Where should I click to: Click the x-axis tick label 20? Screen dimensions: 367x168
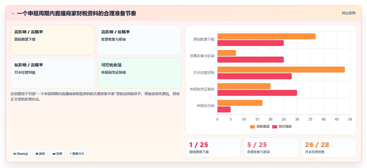[x=271, y=119]
